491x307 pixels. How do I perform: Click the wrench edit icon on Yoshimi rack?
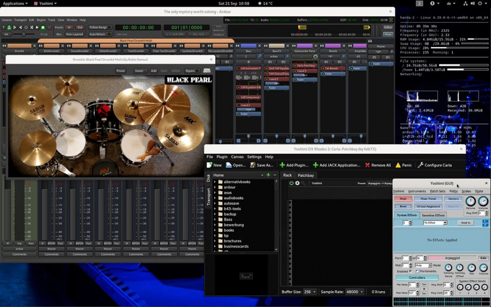303,183
